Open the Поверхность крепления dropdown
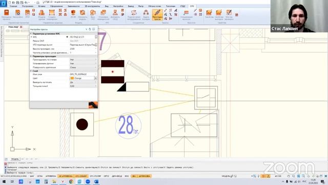The width and height of the screenshot is (328, 185). pyautogui.click(x=96, y=67)
